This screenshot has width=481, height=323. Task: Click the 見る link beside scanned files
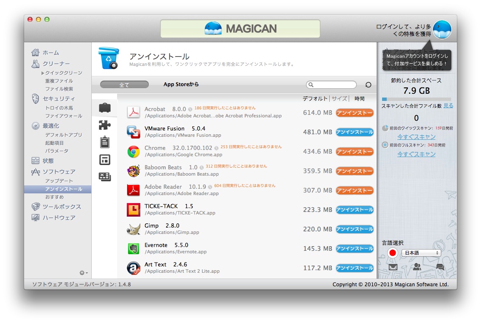click(448, 106)
